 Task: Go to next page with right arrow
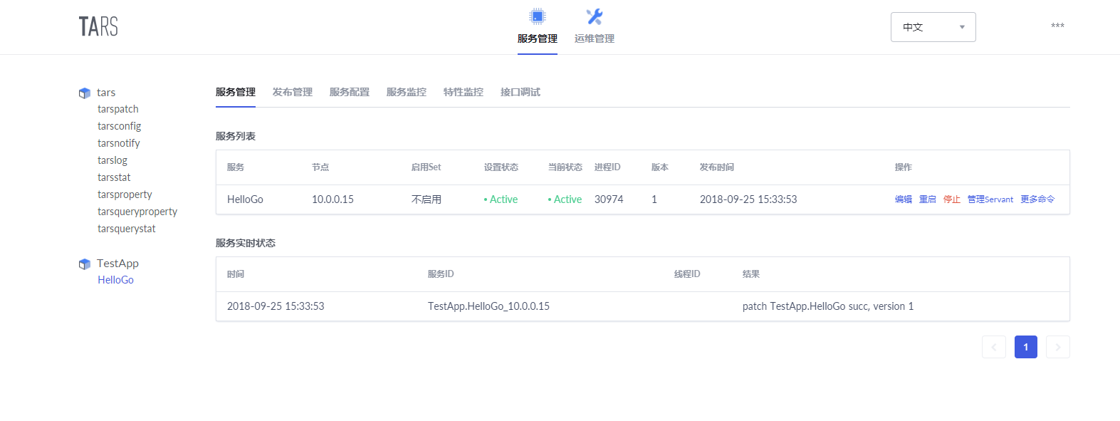pos(1058,347)
